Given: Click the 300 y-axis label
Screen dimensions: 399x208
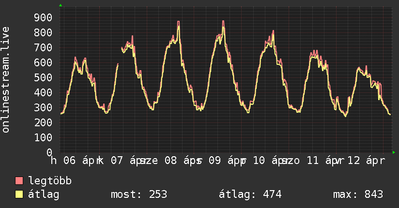Looking at the screenshot, I should [44, 108].
